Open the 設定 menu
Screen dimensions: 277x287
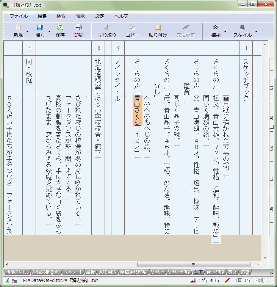tap(100, 16)
